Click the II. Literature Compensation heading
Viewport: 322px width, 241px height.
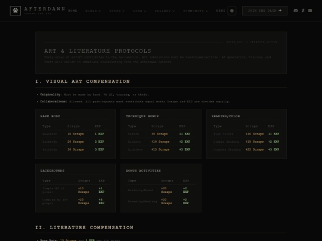[85, 227]
